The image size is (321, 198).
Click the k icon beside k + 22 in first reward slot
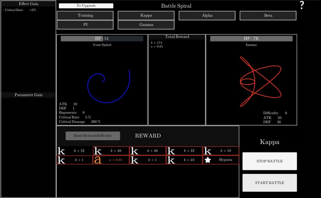[x=61, y=151]
